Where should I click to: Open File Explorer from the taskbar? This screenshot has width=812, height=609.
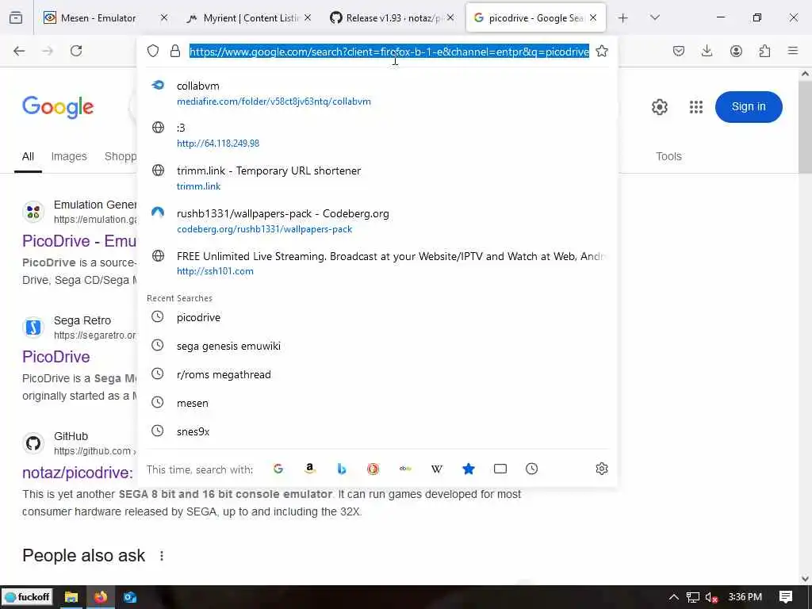coord(71,597)
